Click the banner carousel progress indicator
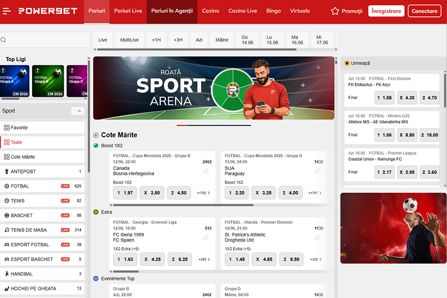The width and height of the screenshot is (447, 298). tap(214, 126)
